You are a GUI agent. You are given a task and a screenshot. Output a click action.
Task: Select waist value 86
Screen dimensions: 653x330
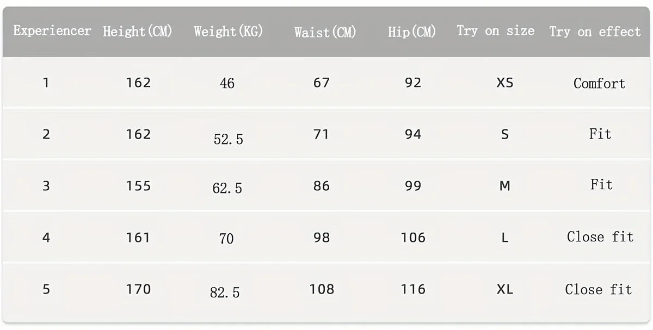coord(322,186)
